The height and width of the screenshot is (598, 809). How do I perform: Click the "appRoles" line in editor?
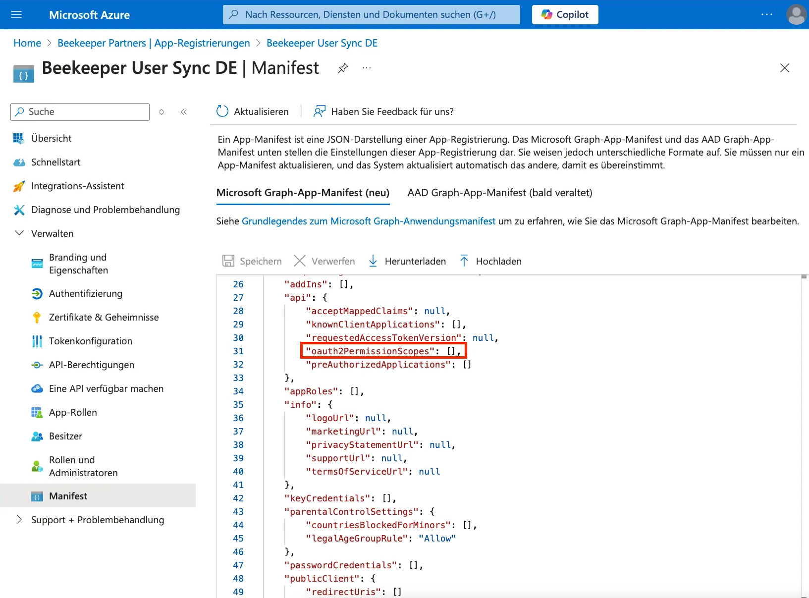(324, 391)
